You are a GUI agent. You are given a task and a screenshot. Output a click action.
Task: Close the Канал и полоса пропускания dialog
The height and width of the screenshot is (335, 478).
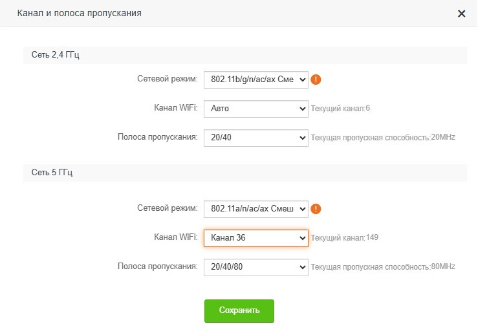[x=461, y=14]
